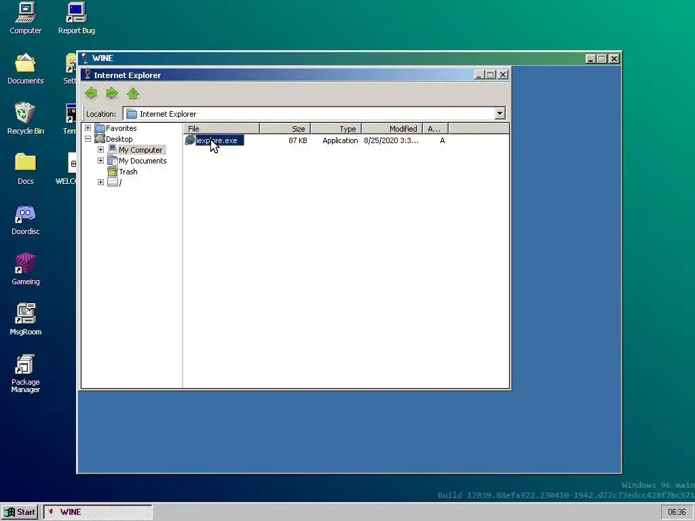The height and width of the screenshot is (521, 695).
Task: Expand the root slash drive node
Action: [100, 182]
